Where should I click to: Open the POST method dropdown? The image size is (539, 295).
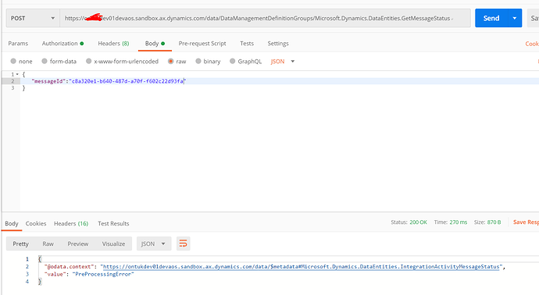(33, 18)
